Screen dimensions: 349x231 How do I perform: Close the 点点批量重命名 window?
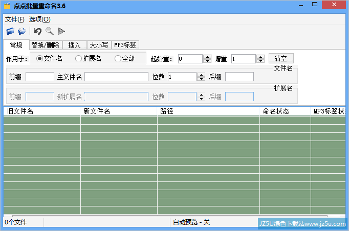tap(334, 5)
